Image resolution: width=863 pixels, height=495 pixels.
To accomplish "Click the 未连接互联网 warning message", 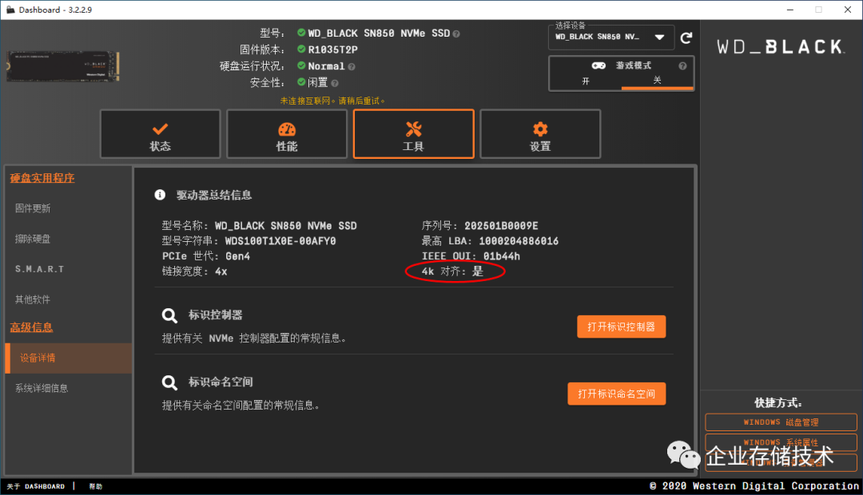I will [x=332, y=101].
